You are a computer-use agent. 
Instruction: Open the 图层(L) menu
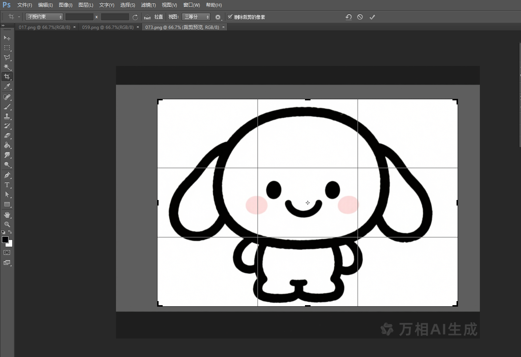86,5
